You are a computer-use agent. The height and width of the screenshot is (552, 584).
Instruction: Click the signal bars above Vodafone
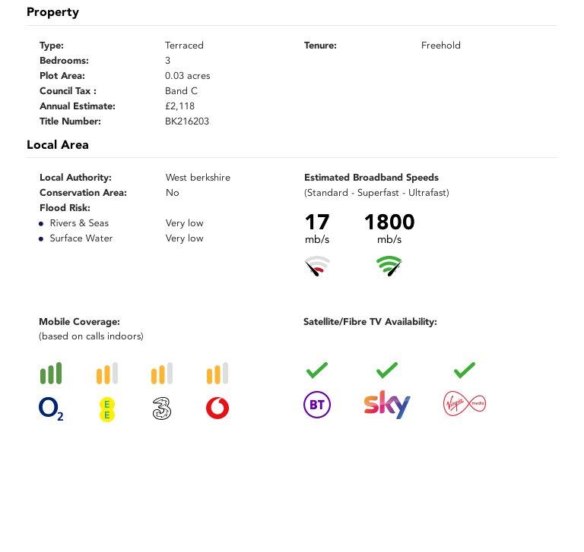tap(217, 374)
